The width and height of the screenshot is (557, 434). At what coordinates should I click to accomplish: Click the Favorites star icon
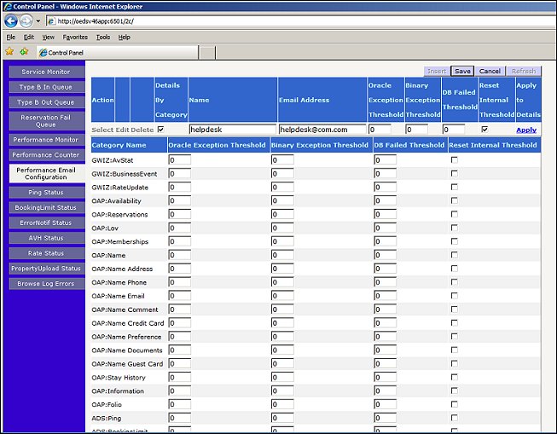point(9,52)
